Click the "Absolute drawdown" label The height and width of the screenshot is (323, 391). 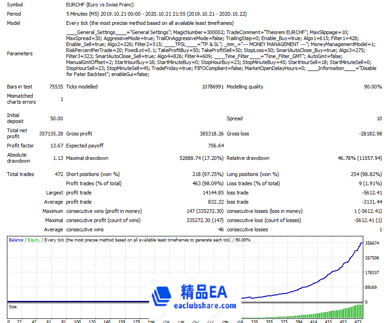(x=19, y=158)
